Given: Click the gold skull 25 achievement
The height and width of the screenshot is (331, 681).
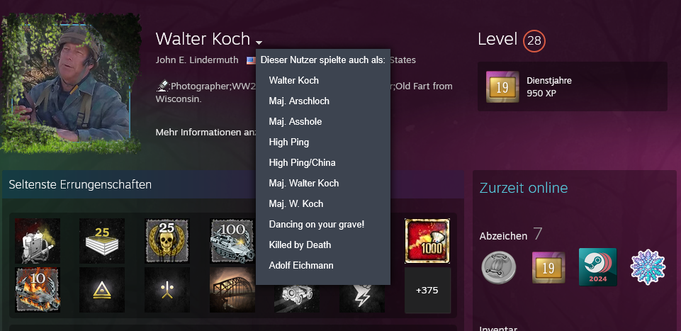Looking at the screenshot, I should 167,241.
